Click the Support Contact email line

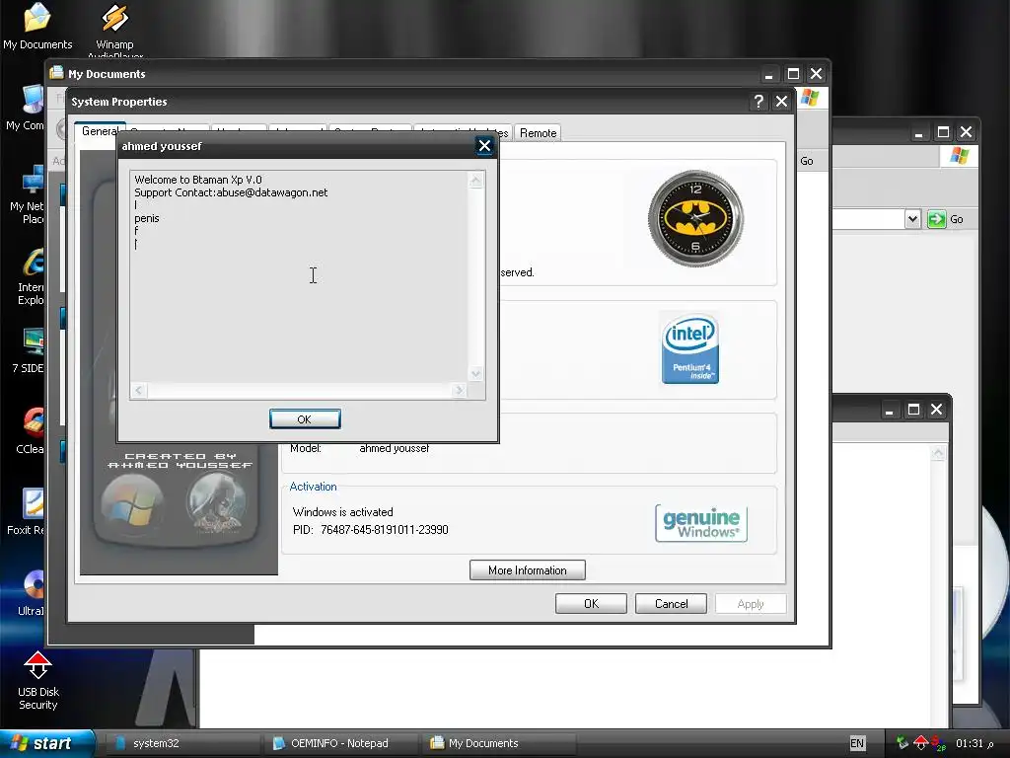click(x=231, y=192)
